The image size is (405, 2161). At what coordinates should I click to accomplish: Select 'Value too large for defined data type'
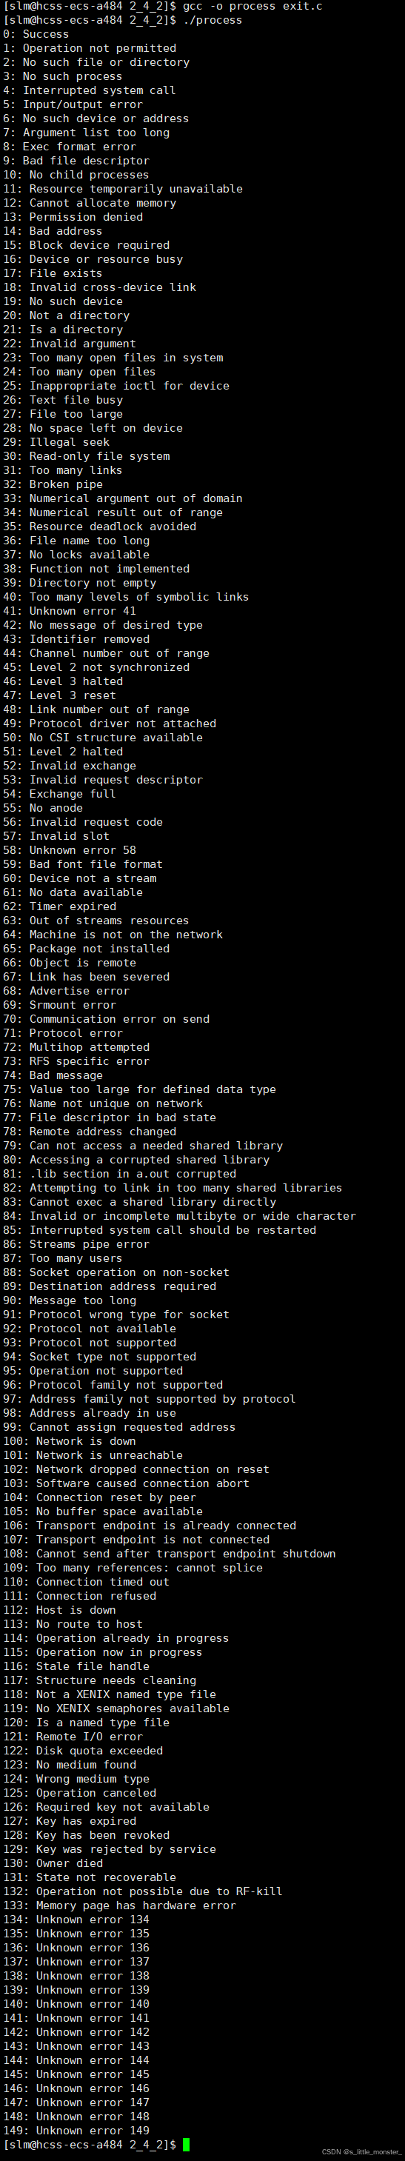point(139,1089)
